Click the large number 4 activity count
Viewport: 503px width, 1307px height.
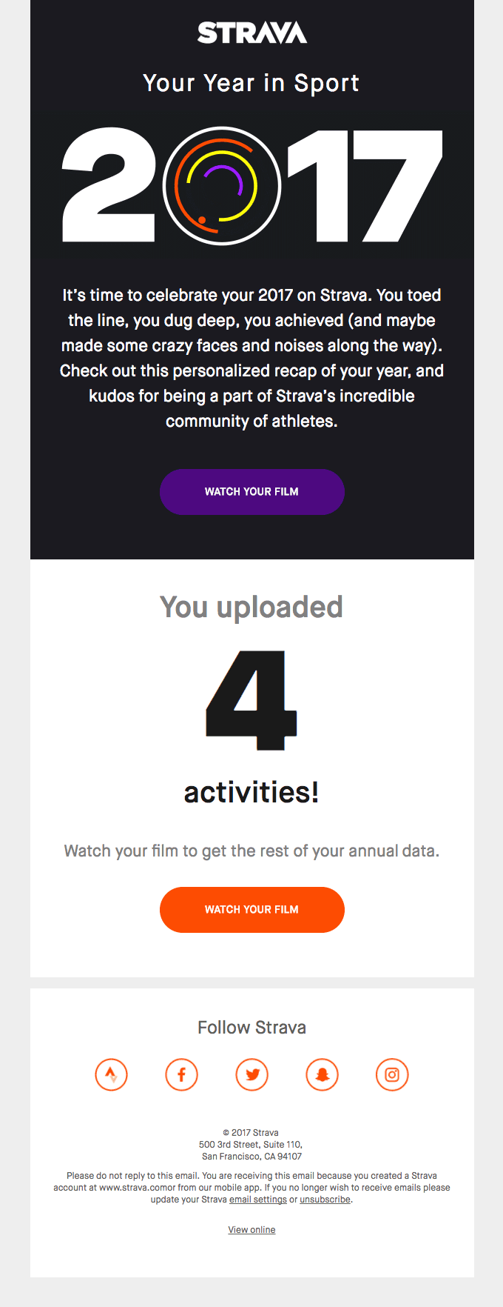(x=251, y=701)
